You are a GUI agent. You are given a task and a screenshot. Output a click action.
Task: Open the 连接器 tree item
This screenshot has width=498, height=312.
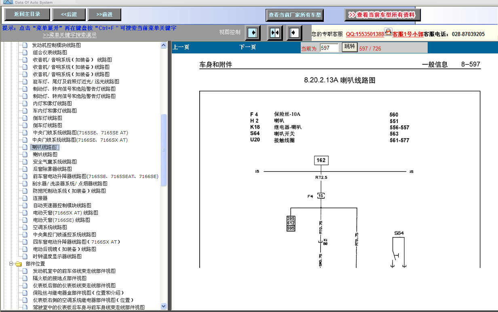click(x=40, y=198)
